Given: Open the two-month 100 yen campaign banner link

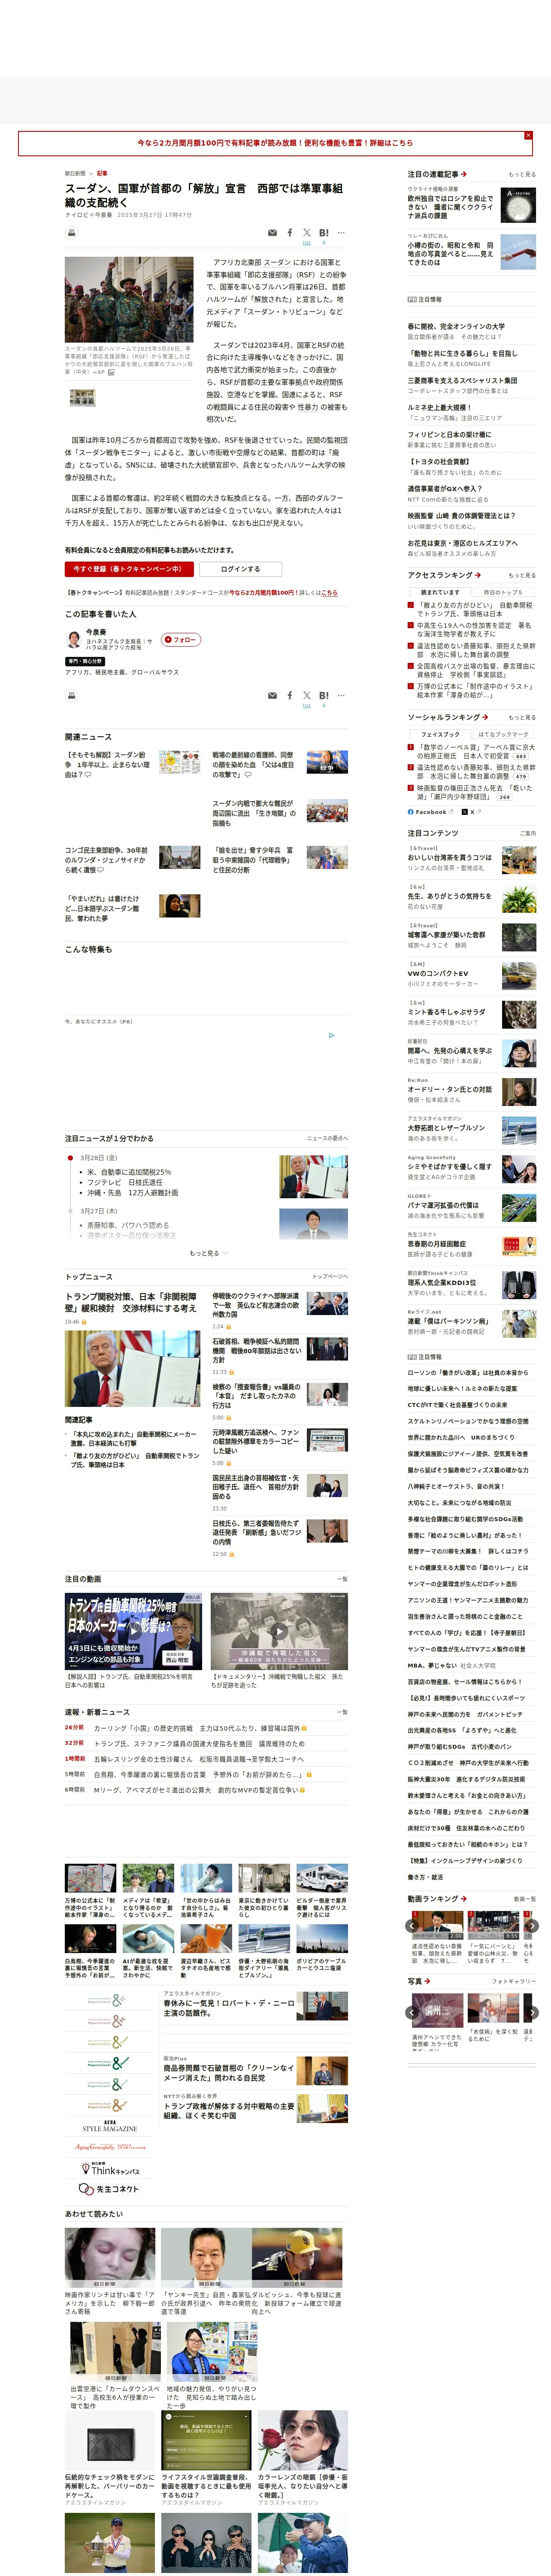Looking at the screenshot, I should pyautogui.click(x=275, y=143).
